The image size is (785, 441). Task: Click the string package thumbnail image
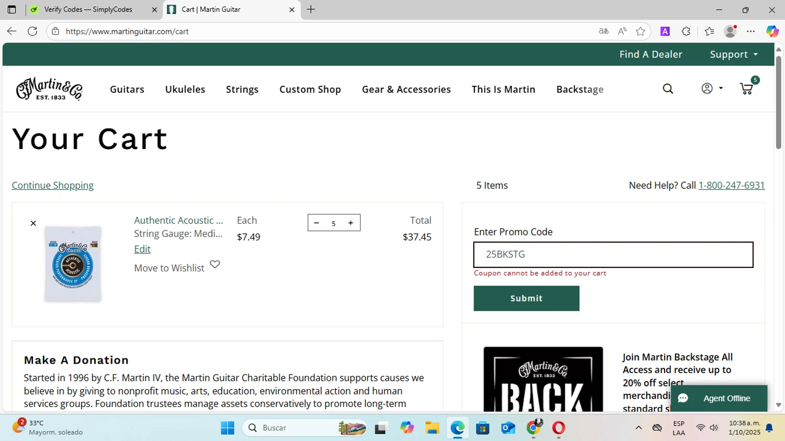tap(73, 264)
